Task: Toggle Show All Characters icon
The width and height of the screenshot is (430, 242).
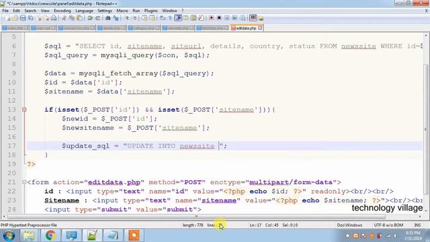Action: click(x=170, y=18)
